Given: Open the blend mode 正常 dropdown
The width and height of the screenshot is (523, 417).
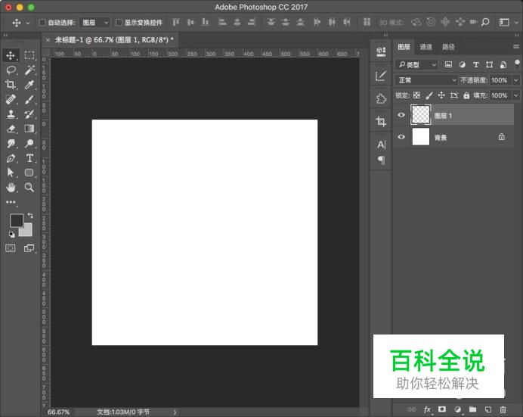Looking at the screenshot, I should (x=427, y=80).
